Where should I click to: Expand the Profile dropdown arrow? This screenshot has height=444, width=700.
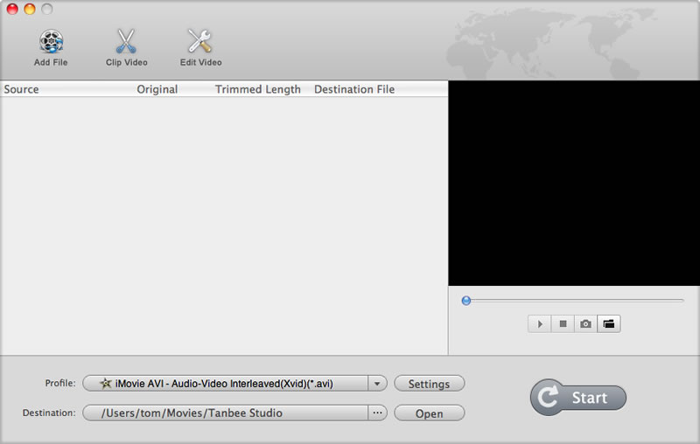pyautogui.click(x=378, y=384)
